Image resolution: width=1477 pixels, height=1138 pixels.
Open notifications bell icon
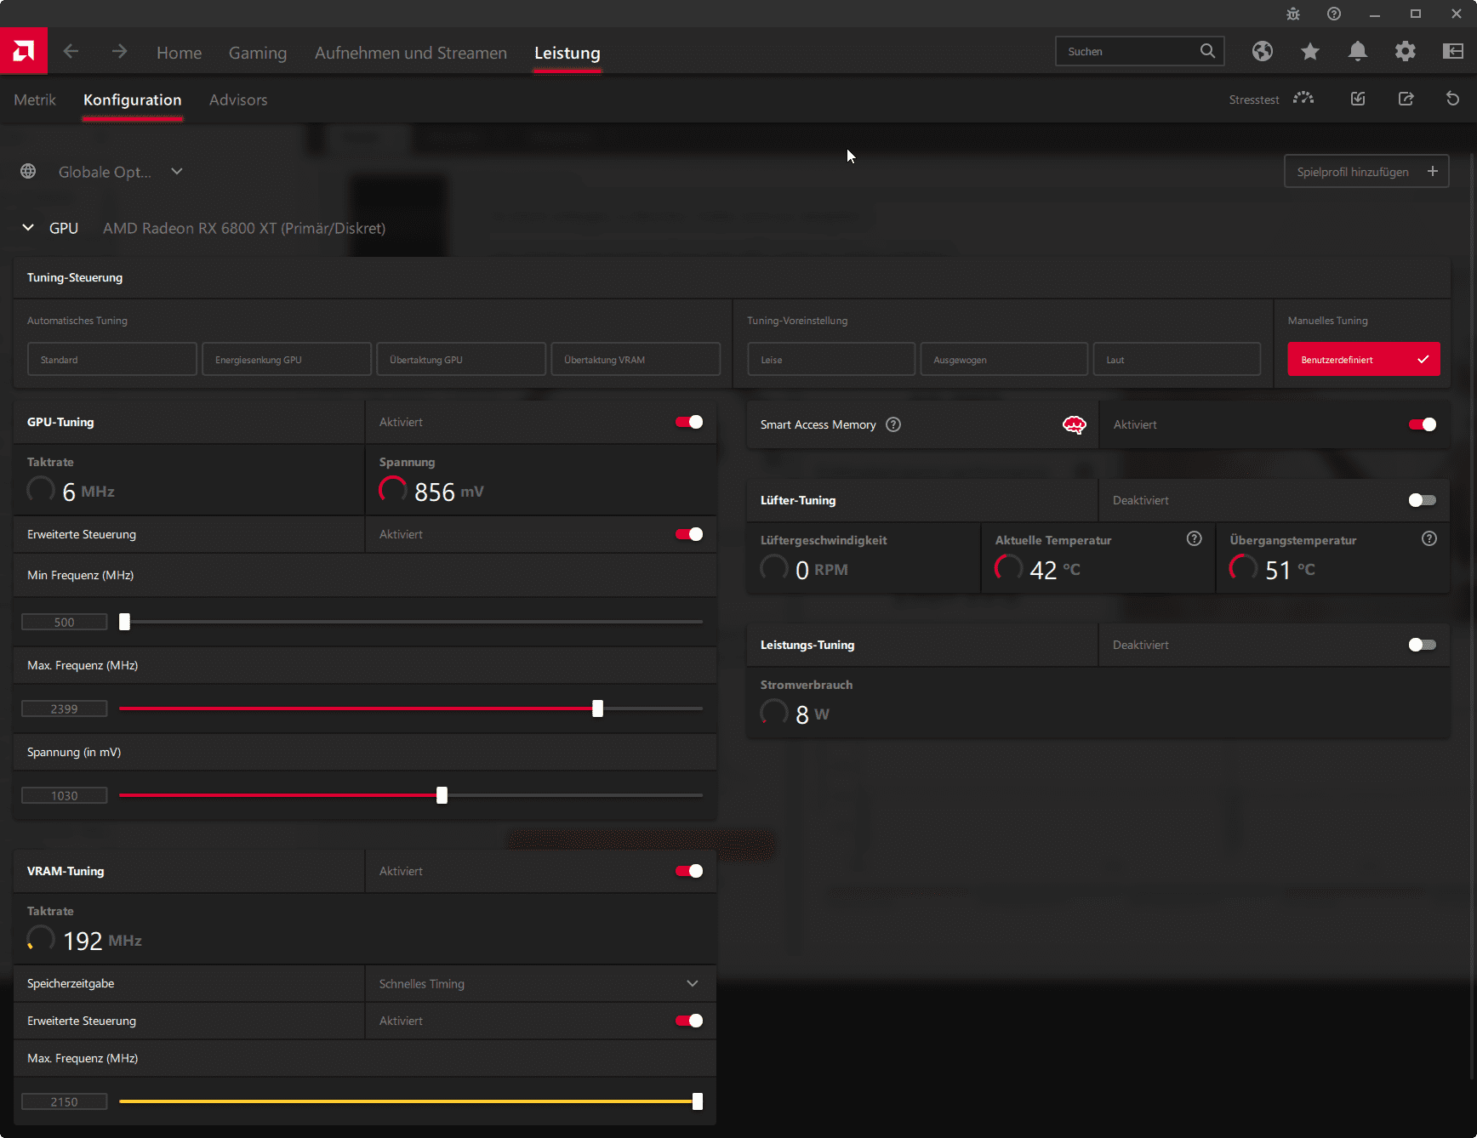[1358, 51]
